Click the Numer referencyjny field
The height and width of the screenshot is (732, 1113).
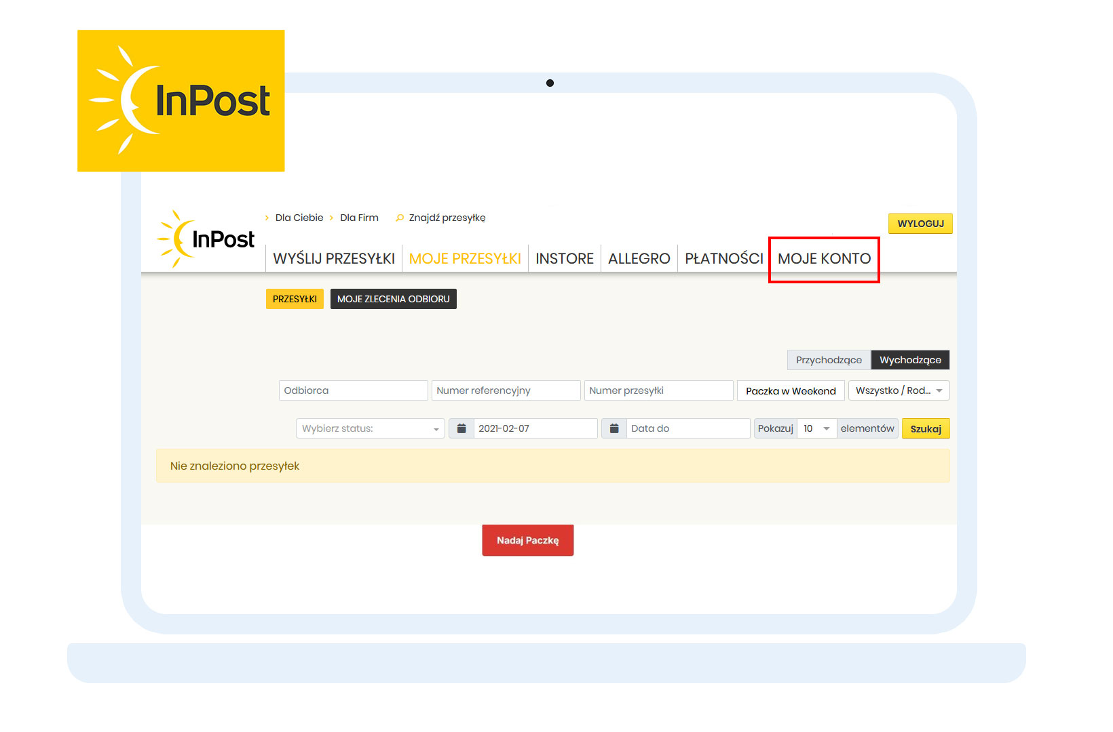point(506,390)
